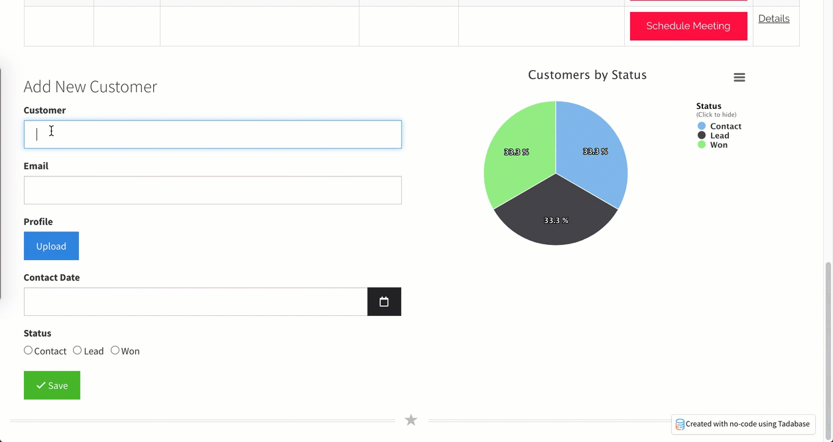
Task: Hide Contact series via legend label
Action: point(726,126)
